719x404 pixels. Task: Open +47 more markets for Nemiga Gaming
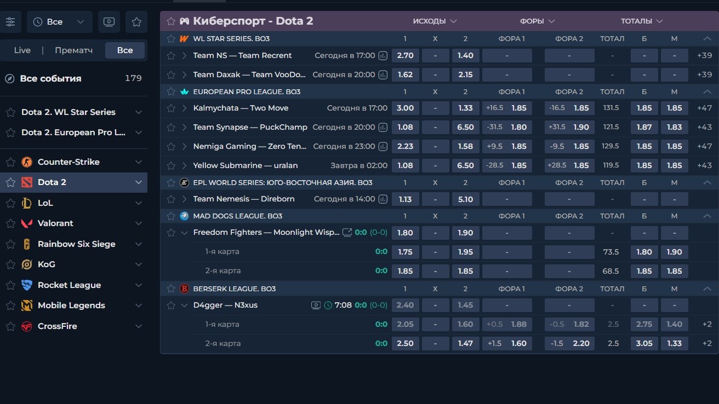(x=704, y=146)
